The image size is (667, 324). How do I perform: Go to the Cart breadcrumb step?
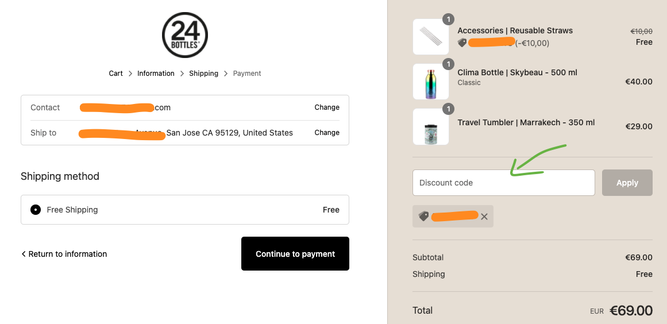click(x=116, y=74)
